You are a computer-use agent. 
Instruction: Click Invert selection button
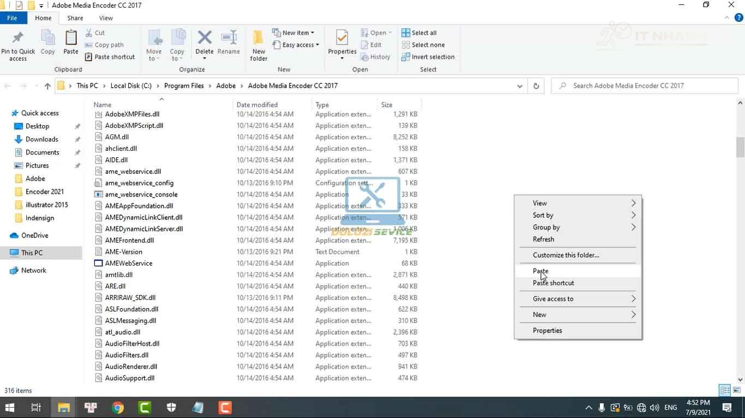428,57
